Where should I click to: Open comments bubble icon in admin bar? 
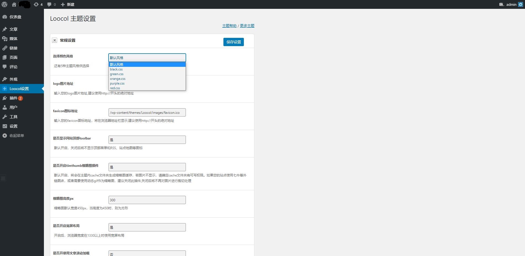point(49,4)
